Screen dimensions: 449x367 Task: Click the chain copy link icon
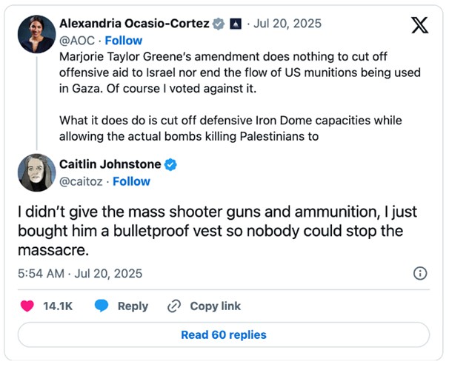pos(174,306)
